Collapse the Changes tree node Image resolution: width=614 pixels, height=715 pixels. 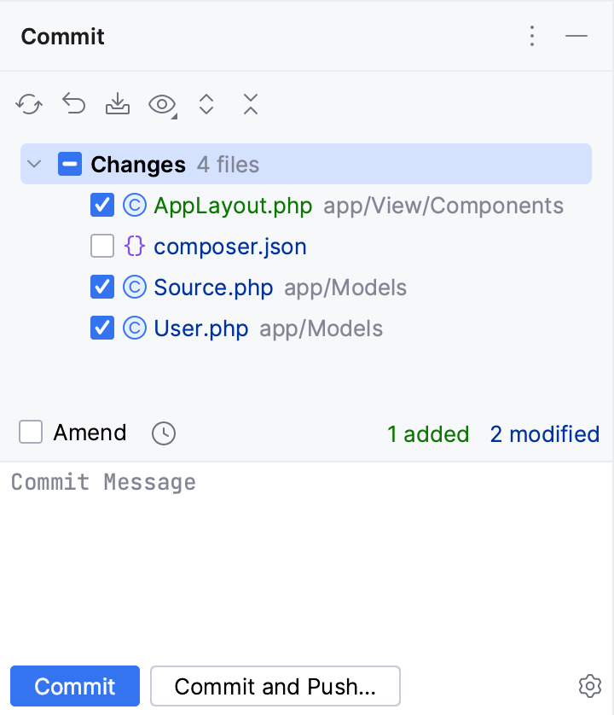click(33, 164)
